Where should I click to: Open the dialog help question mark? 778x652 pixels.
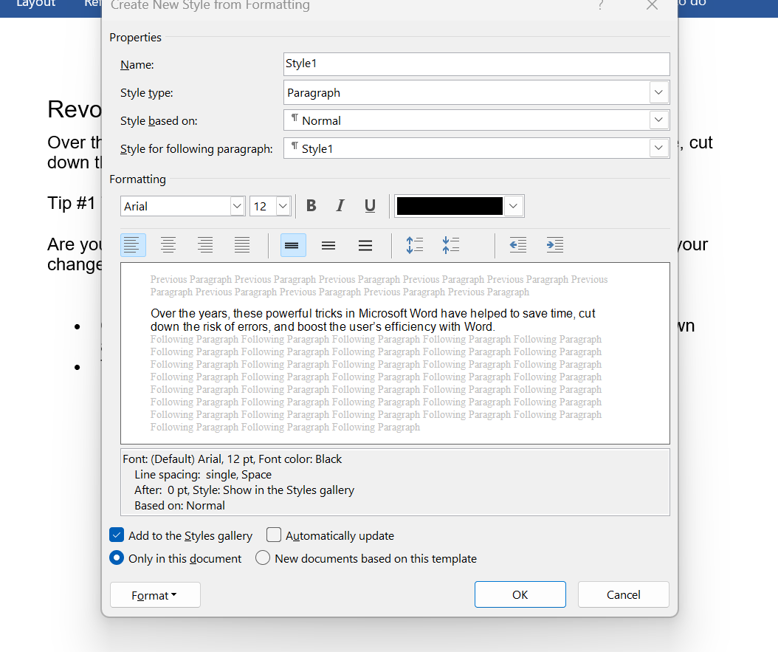600,5
